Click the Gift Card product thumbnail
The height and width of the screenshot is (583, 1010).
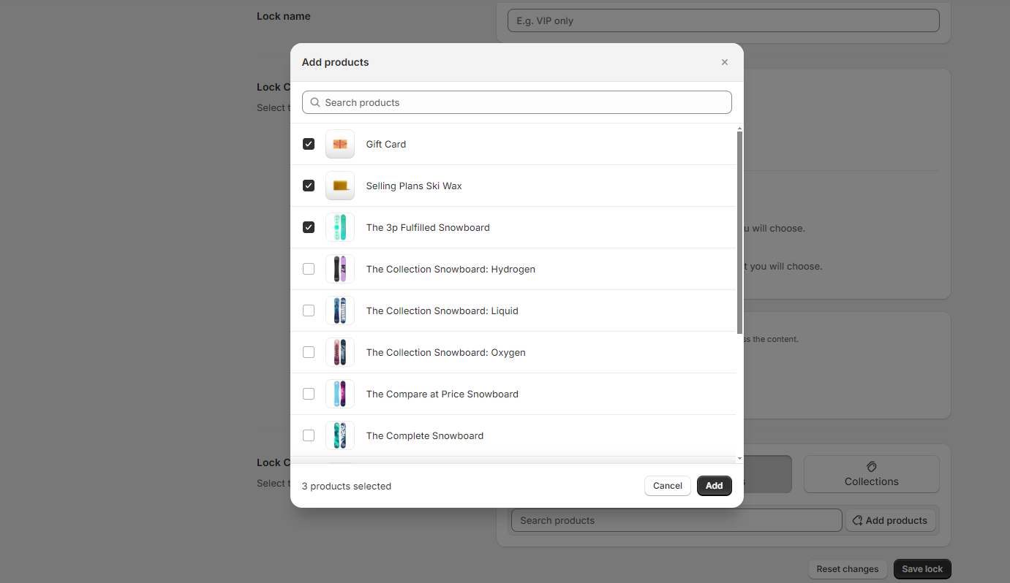point(339,144)
